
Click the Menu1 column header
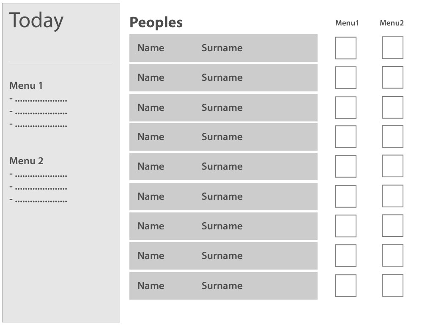tap(347, 23)
